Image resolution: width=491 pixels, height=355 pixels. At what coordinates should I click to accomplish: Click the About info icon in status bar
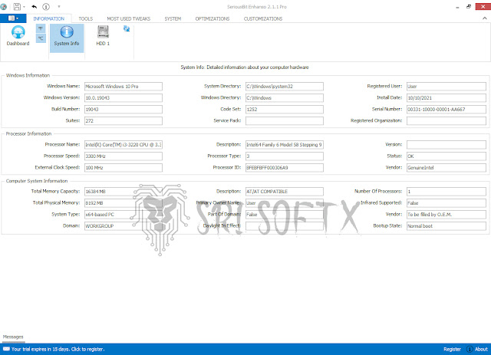(470, 349)
